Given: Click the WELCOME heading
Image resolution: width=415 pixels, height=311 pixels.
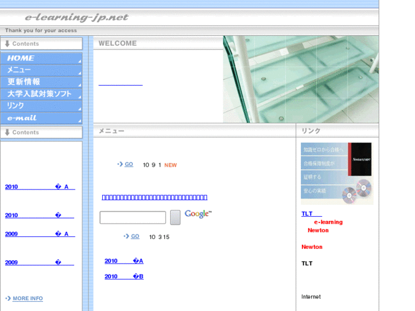Looking at the screenshot, I should pyautogui.click(x=118, y=43).
